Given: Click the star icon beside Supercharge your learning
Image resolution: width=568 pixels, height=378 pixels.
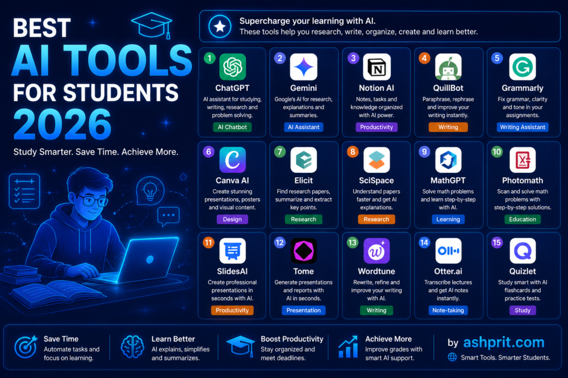Looking at the screenshot, I should click(x=220, y=27).
